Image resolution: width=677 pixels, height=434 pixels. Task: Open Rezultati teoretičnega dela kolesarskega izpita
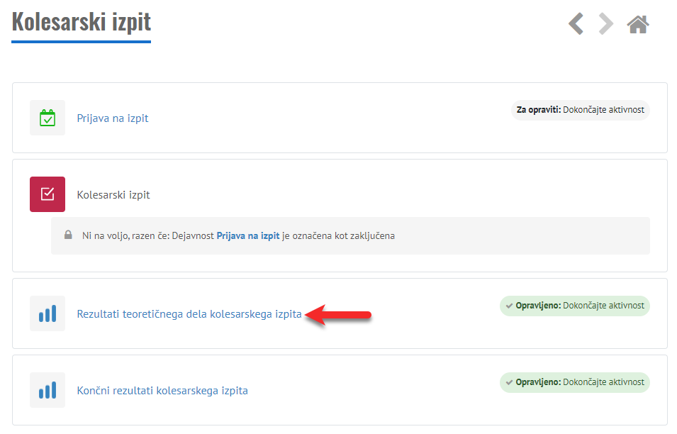(x=189, y=314)
